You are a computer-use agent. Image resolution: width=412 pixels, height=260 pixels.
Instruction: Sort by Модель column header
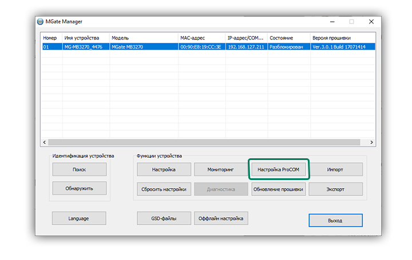point(143,38)
